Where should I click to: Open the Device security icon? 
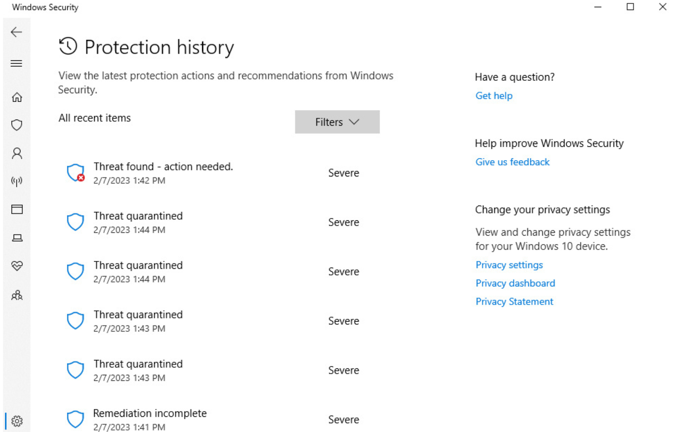tap(16, 238)
